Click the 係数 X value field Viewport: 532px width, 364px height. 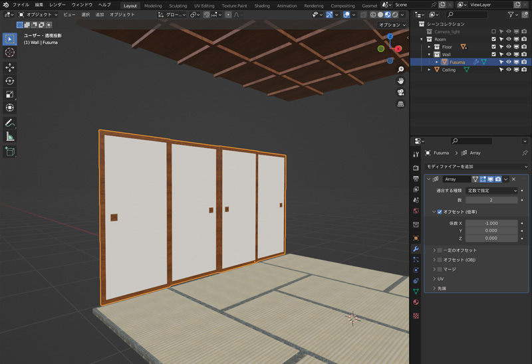click(x=491, y=223)
